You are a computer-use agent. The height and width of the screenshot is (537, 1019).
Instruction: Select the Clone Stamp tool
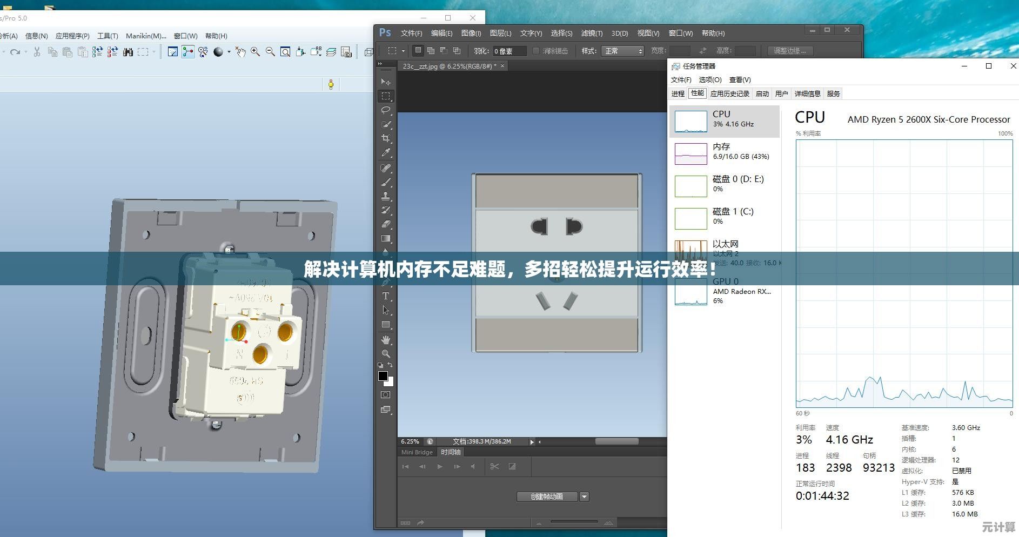point(386,196)
